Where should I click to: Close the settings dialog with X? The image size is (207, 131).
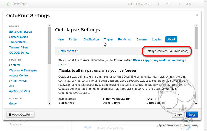pyautogui.click(x=197, y=15)
